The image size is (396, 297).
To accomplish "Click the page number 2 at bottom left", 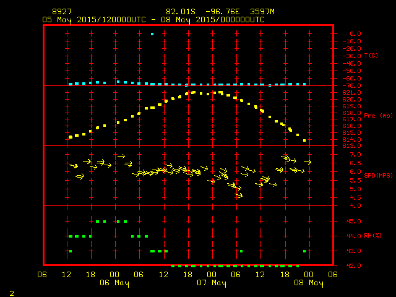I will click(12, 293).
